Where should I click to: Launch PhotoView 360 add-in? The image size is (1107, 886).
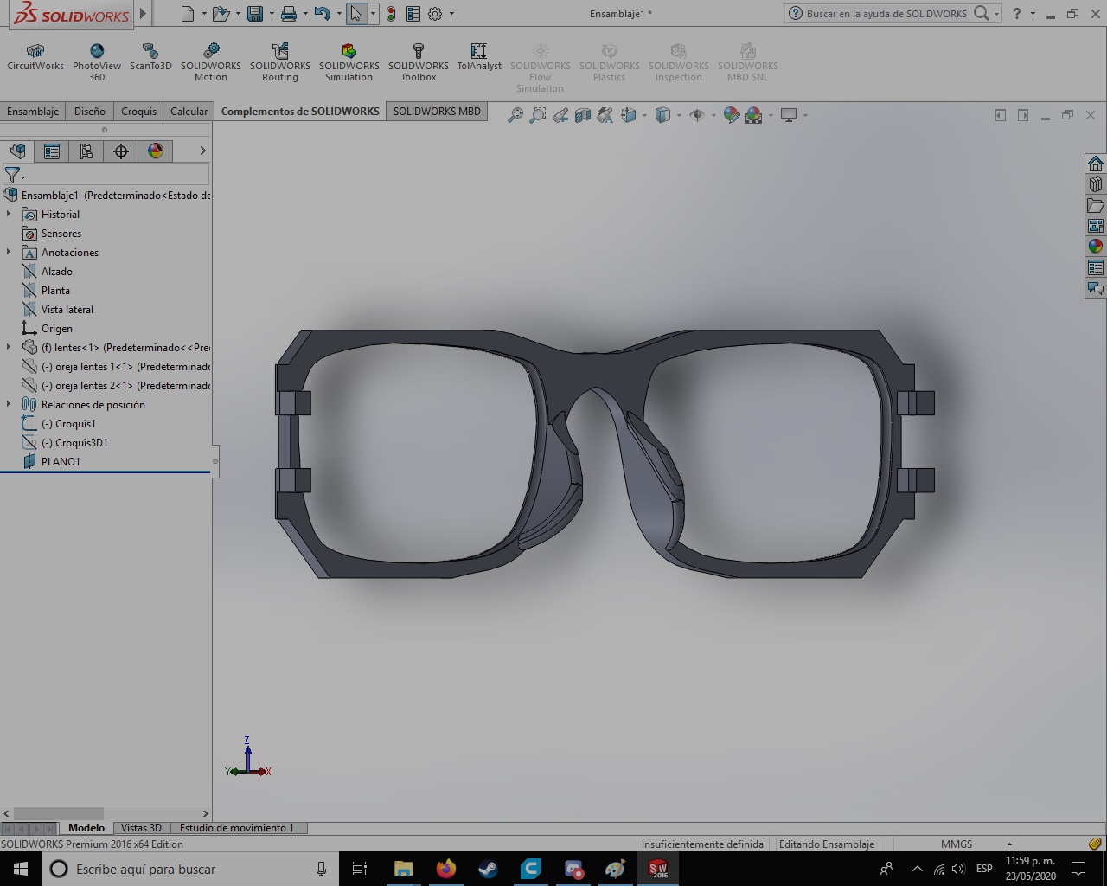[97, 63]
